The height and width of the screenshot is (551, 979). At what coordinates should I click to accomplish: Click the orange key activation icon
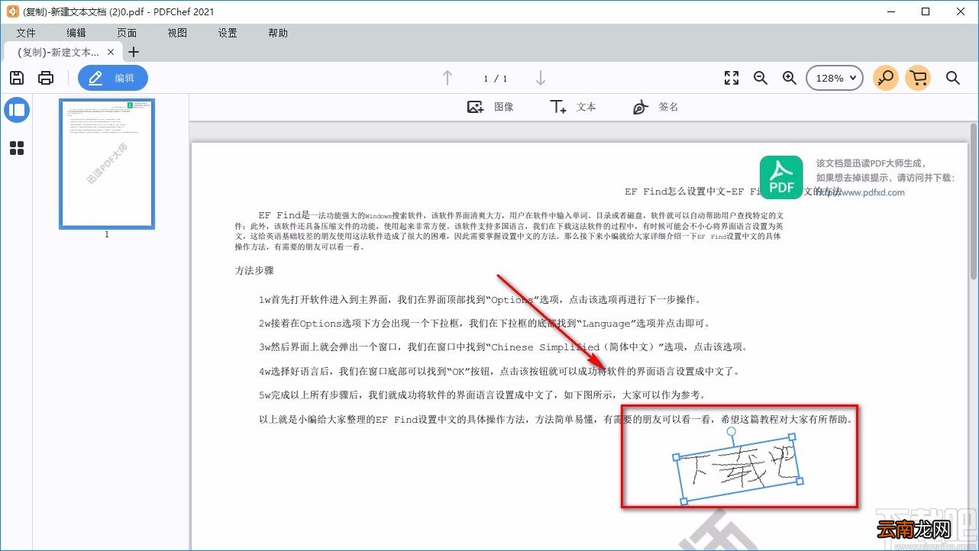point(886,78)
